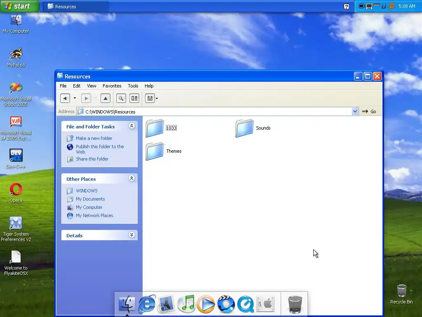Click the help question mark tray icon
This screenshot has height=317, width=422.
pyautogui.click(x=346, y=7)
